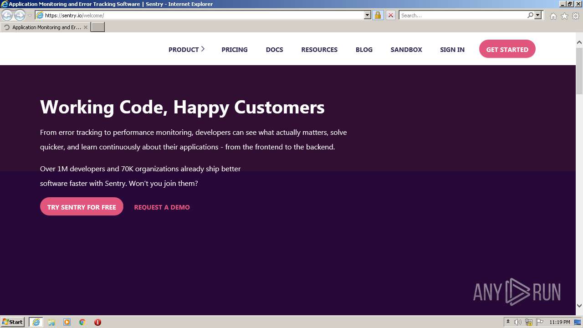Click the Show desktop tray icon

click(578, 322)
